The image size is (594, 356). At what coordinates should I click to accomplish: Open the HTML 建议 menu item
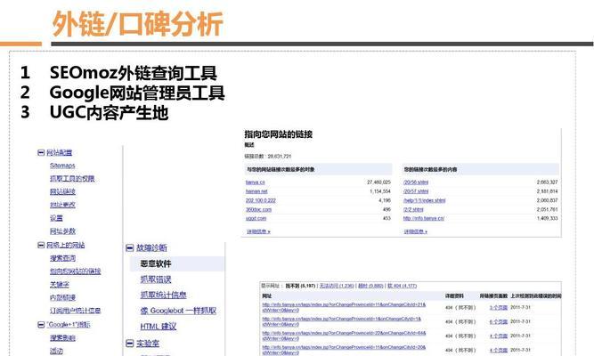point(159,327)
